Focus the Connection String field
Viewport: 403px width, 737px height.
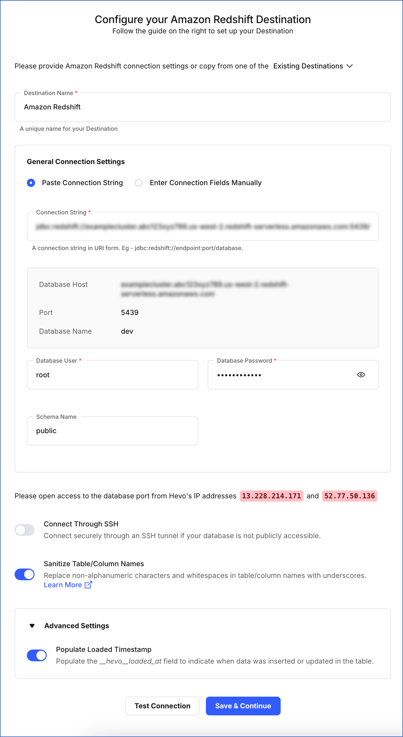coord(203,226)
